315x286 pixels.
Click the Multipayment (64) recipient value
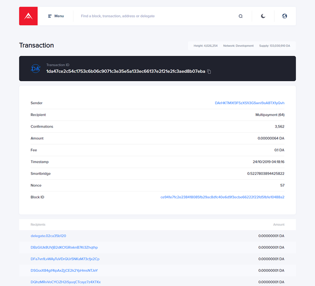click(269, 115)
